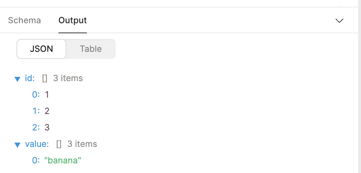The image size is (361, 173).
Task: Click the value key label
Action: [37, 144]
